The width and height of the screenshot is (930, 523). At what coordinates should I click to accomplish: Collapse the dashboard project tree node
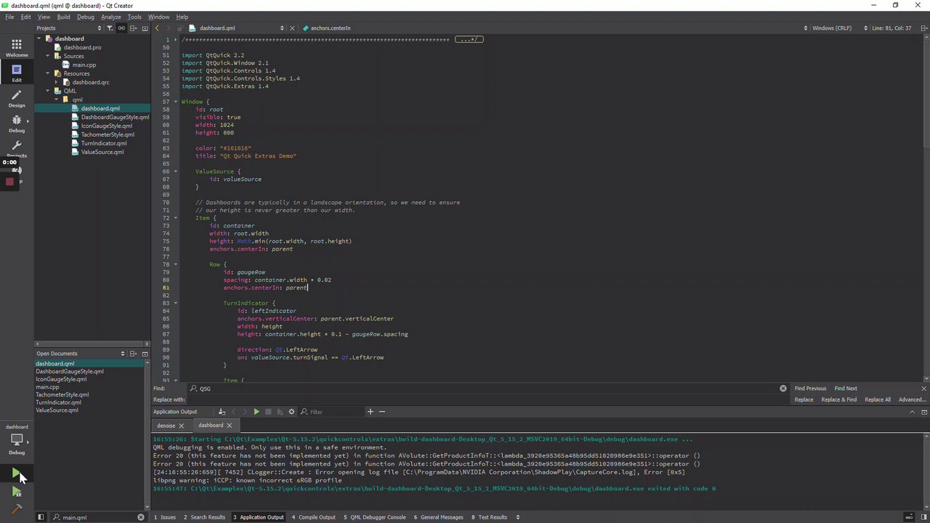point(39,38)
